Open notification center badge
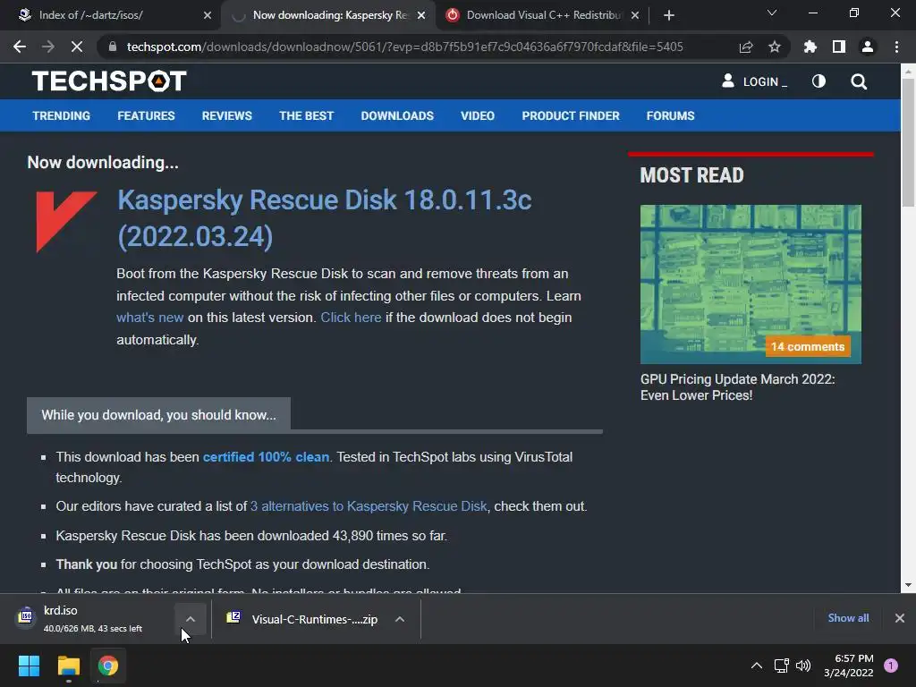Screen dimensions: 916x687 pyautogui.click(x=891, y=666)
